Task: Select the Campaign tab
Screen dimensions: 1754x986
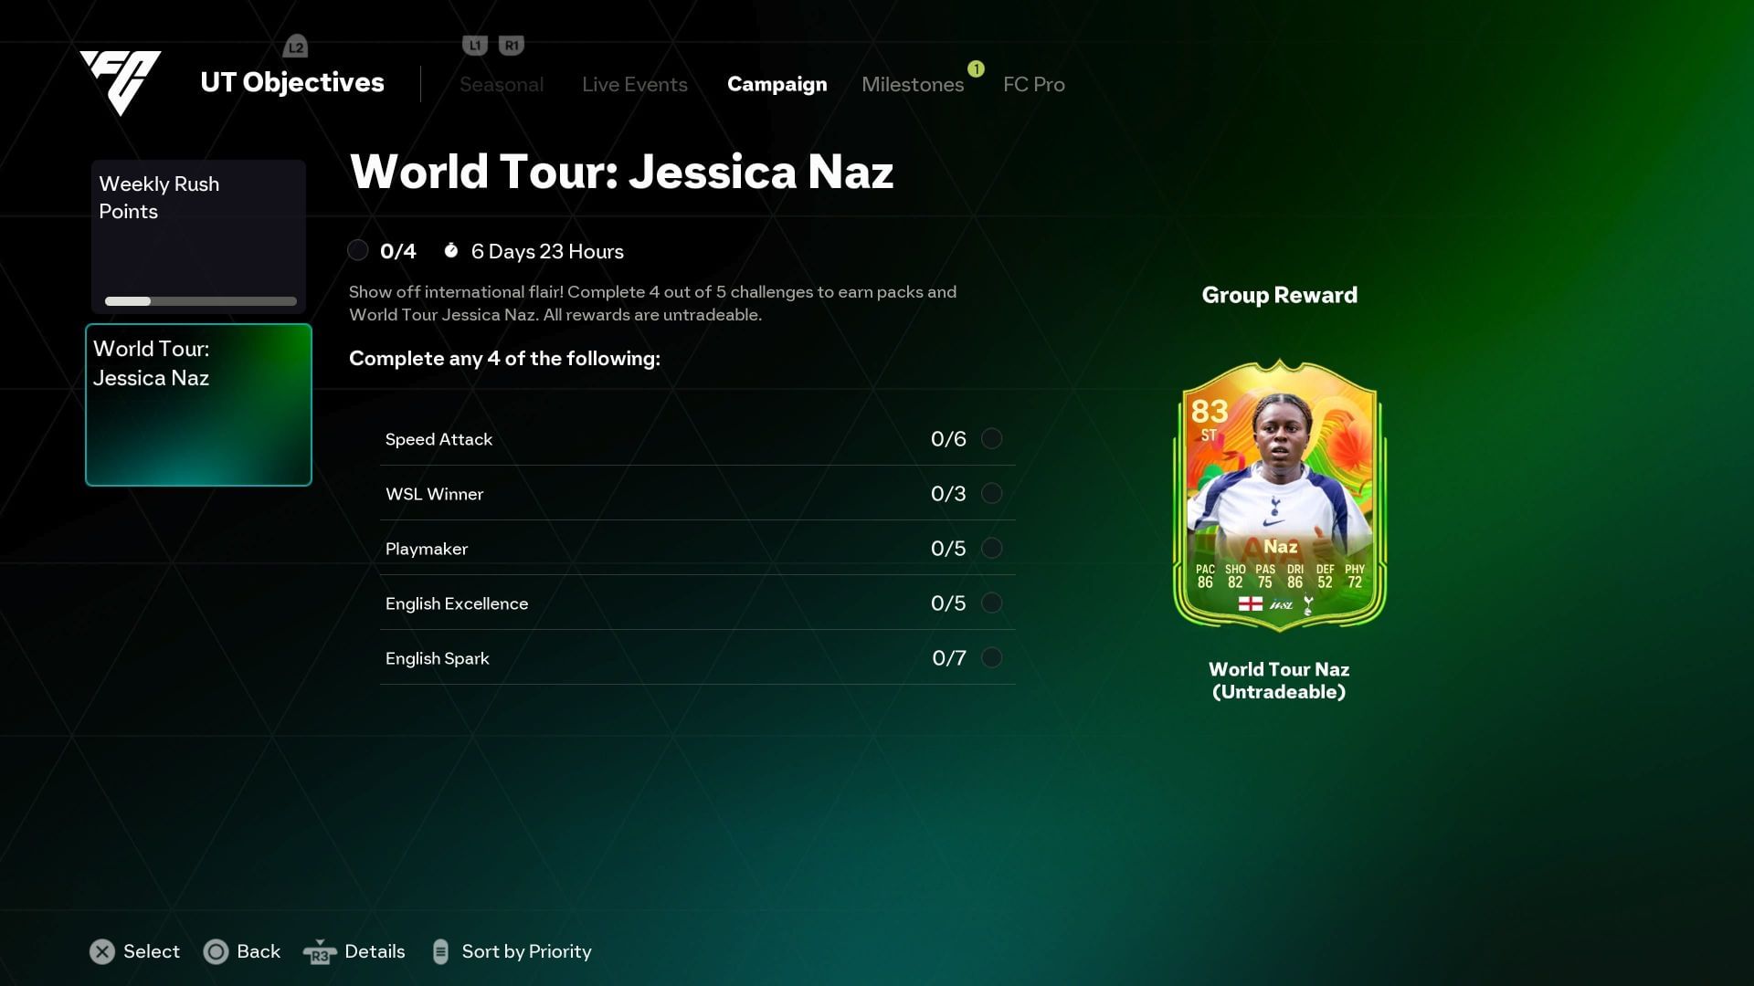Action: tap(777, 84)
